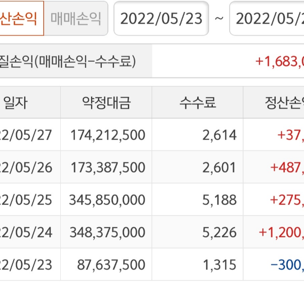Viewport: 304px width, 304px height.
Task: Click the 174,212,500 contract amount
Action: tap(108, 135)
